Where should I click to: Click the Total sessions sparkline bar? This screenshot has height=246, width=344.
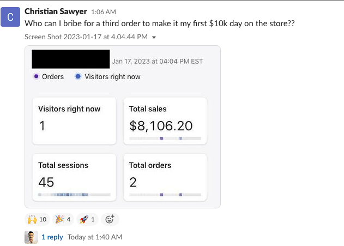tap(74, 195)
